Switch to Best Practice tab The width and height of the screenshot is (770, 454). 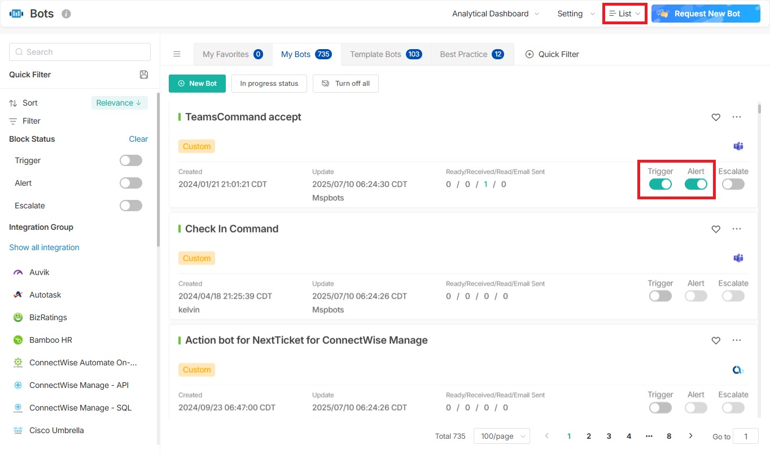click(x=473, y=54)
